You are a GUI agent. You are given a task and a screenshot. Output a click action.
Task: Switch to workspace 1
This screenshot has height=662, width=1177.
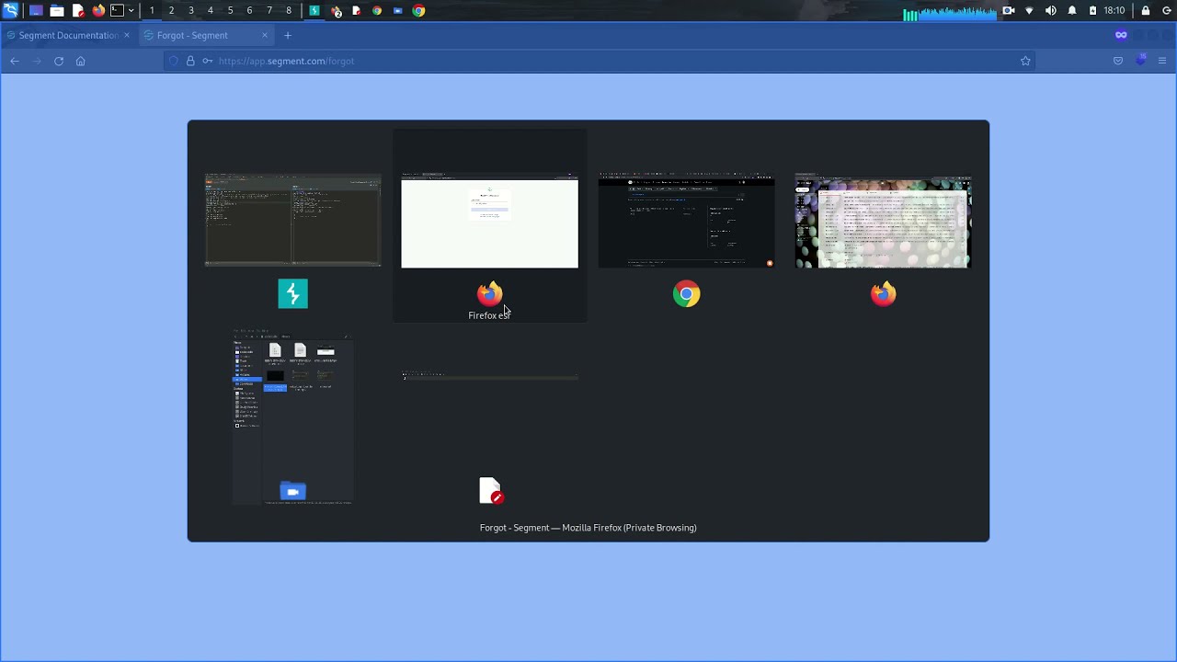coord(152,11)
